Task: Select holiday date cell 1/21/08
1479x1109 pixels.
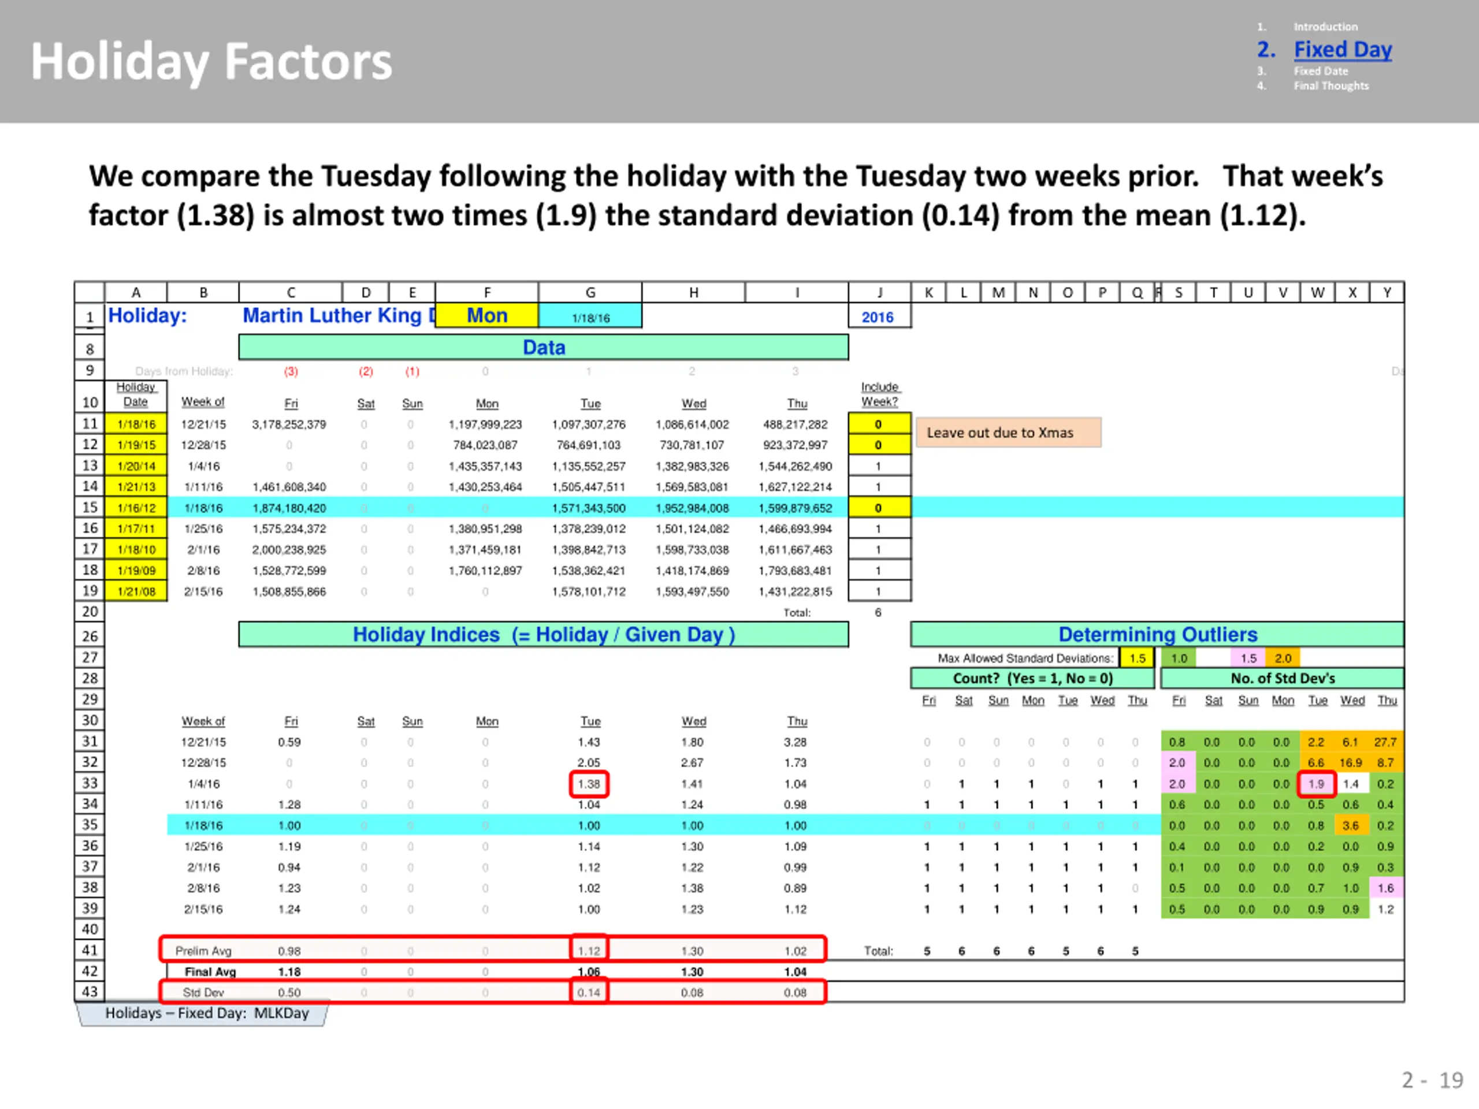Action: click(136, 591)
